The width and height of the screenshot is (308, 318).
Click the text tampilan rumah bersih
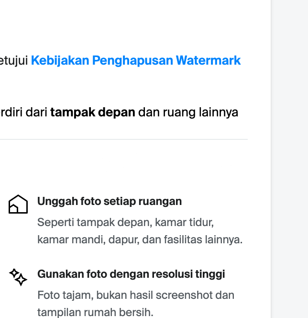click(95, 312)
